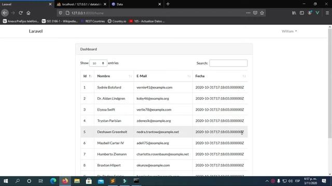The image size is (332, 186).
Task: Click the name Elyssa Swift
Action: coord(106,110)
